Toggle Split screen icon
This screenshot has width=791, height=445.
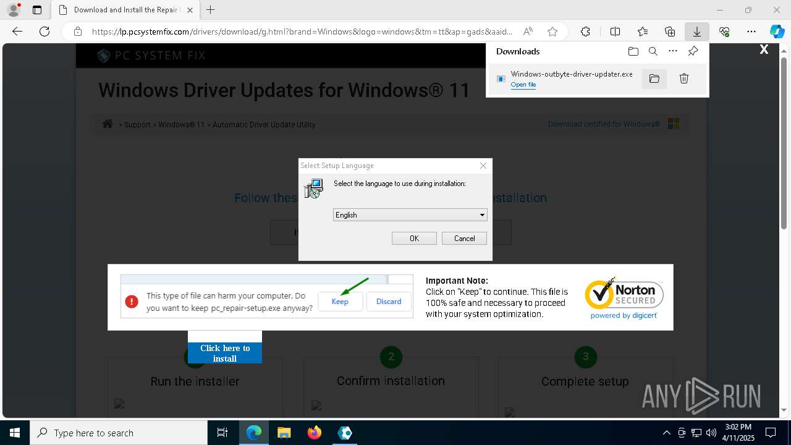click(615, 32)
